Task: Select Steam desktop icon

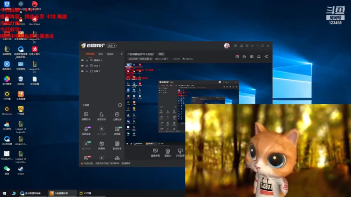Action: click(x=21, y=170)
